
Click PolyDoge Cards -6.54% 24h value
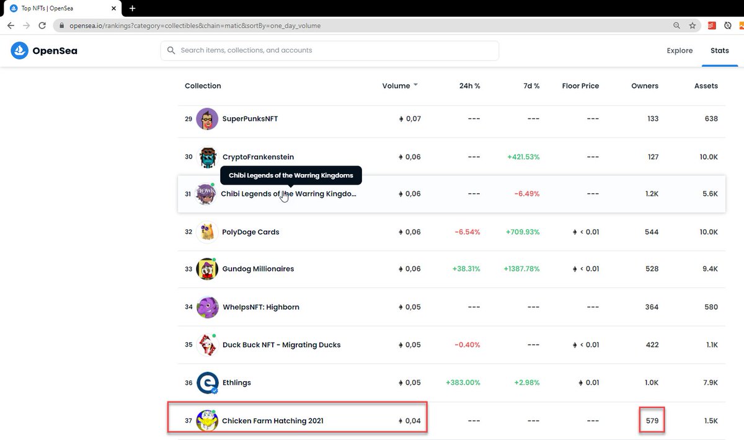click(467, 232)
